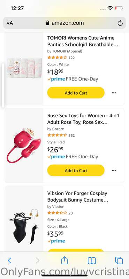The width and height of the screenshot is (129, 279).
Task: Open the Safari bookmarks book icon
Action: (x=92, y=261)
